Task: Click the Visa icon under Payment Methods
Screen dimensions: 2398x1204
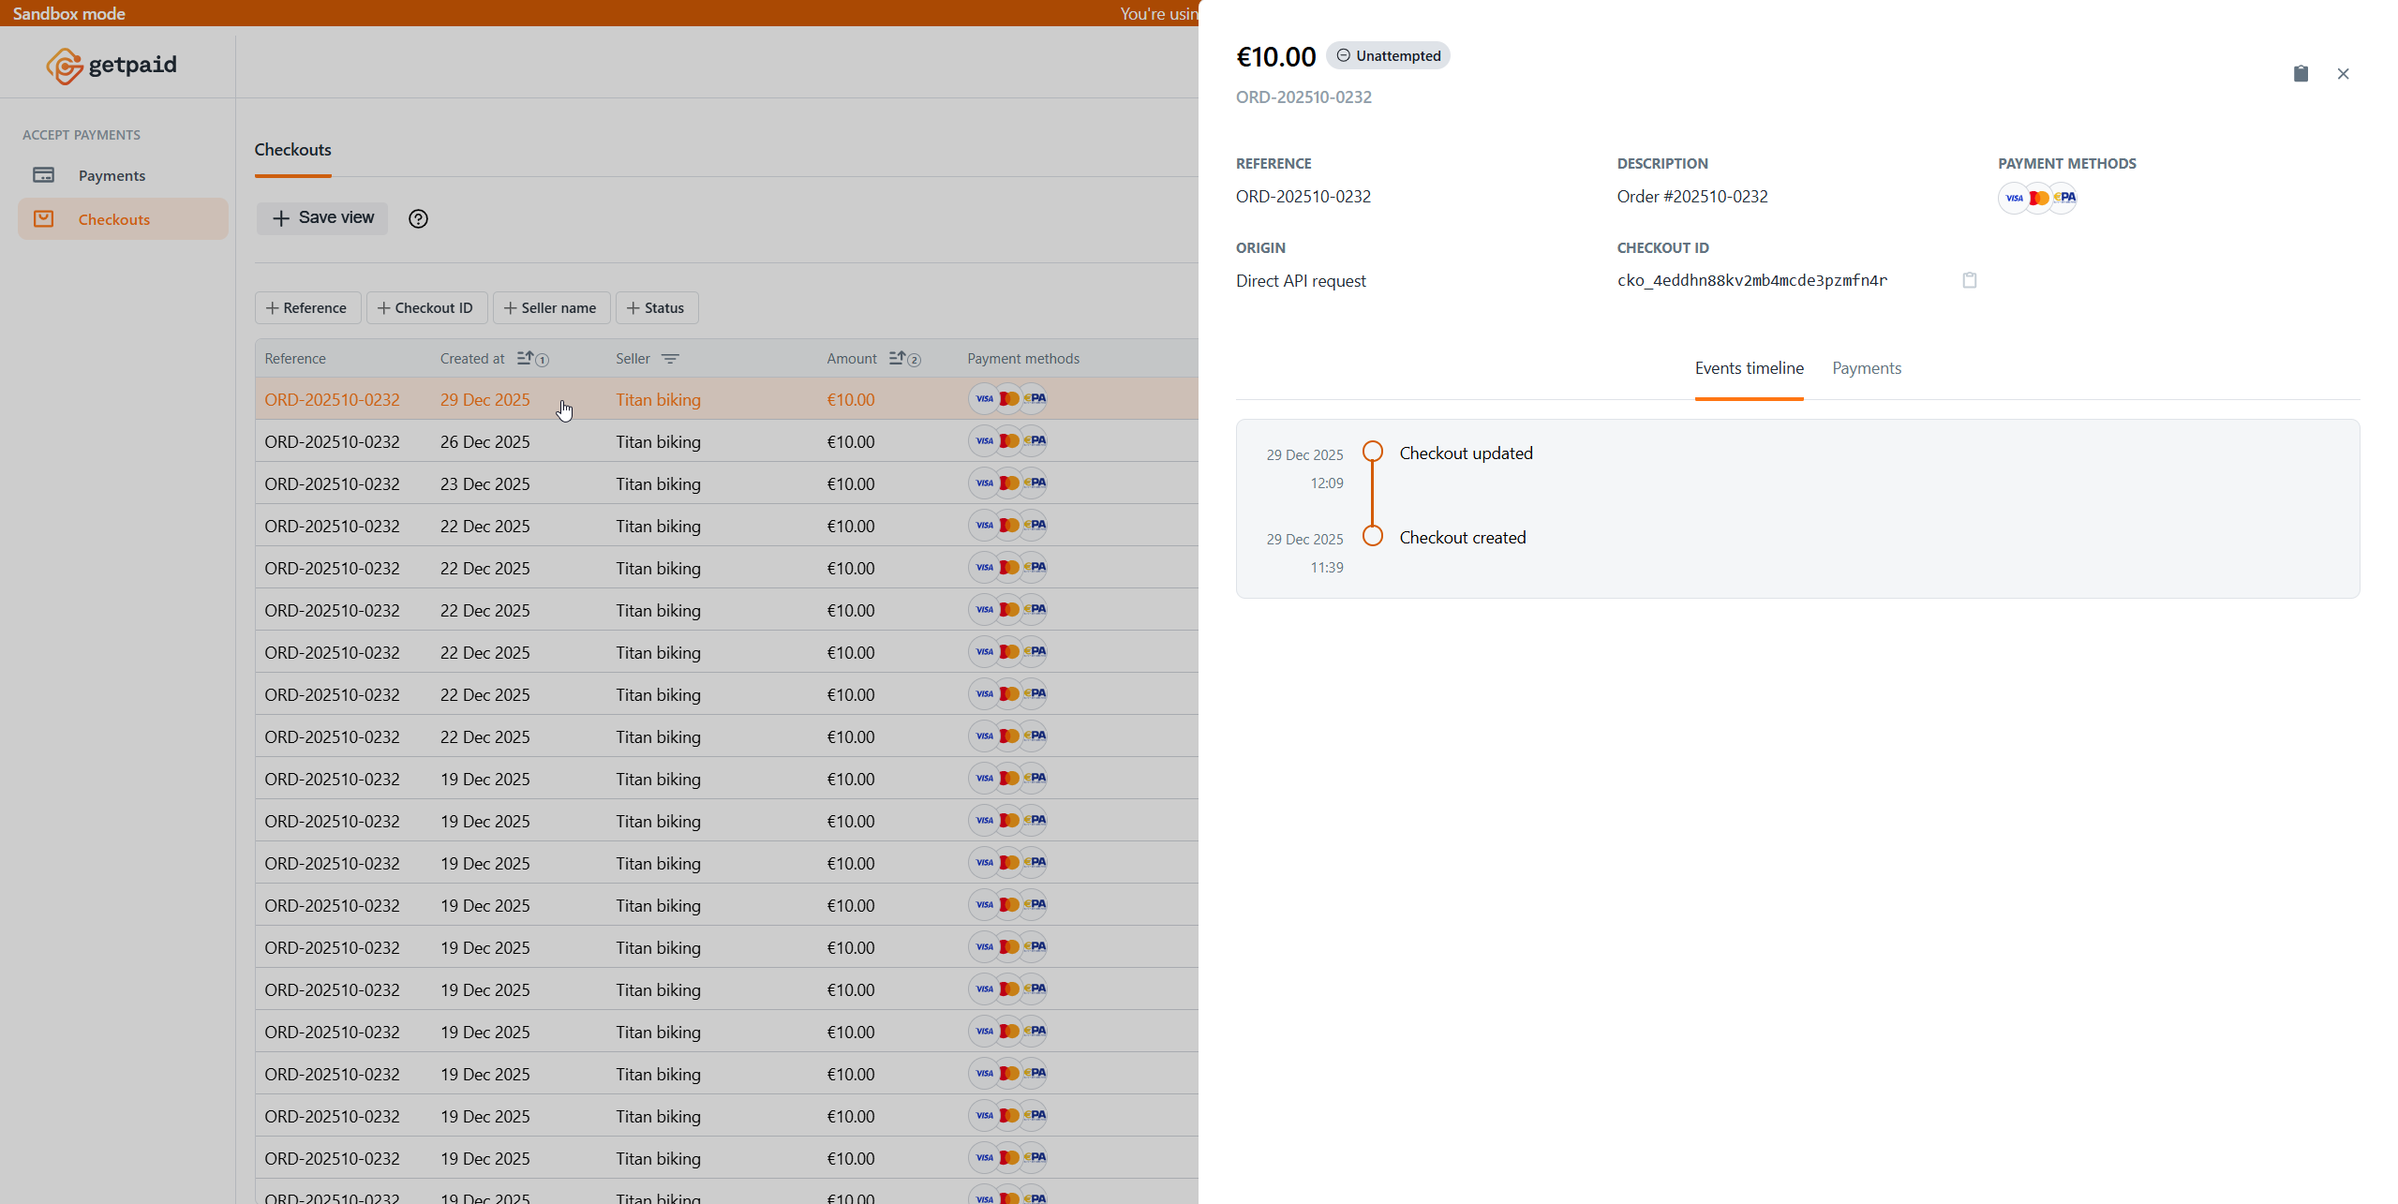Action: click(2014, 198)
